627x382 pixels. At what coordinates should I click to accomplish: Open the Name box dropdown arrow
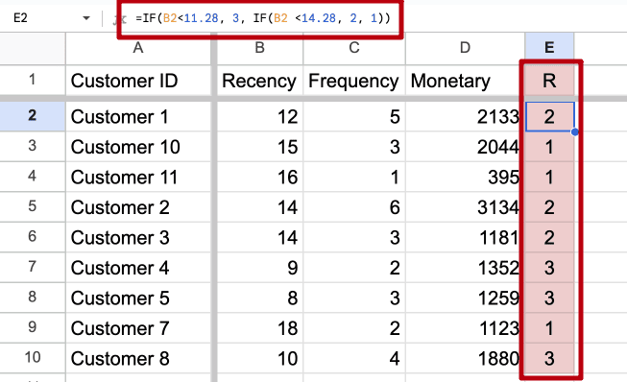point(86,18)
